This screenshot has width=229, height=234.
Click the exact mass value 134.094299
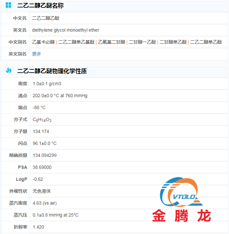[x=44, y=155]
